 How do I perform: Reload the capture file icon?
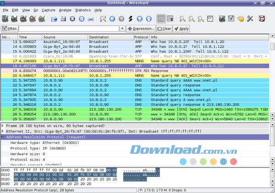coord(82,19)
